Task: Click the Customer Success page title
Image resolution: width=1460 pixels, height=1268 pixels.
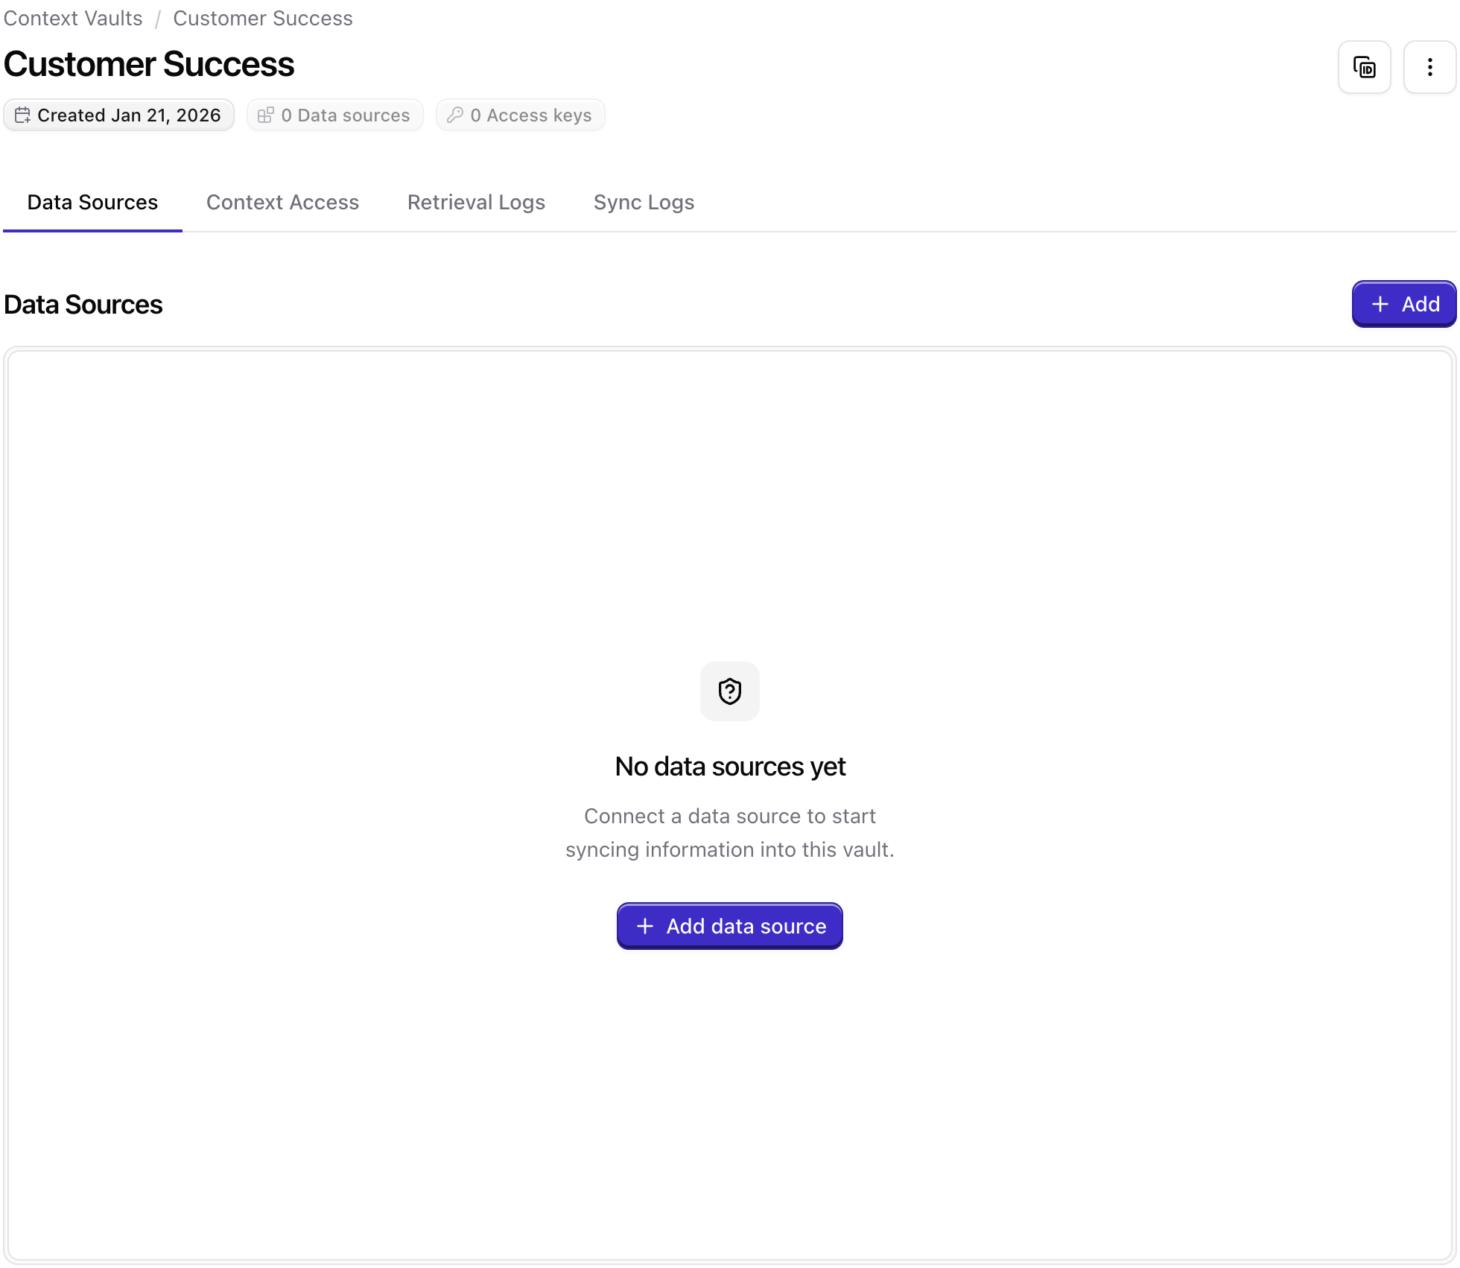Action: (149, 64)
